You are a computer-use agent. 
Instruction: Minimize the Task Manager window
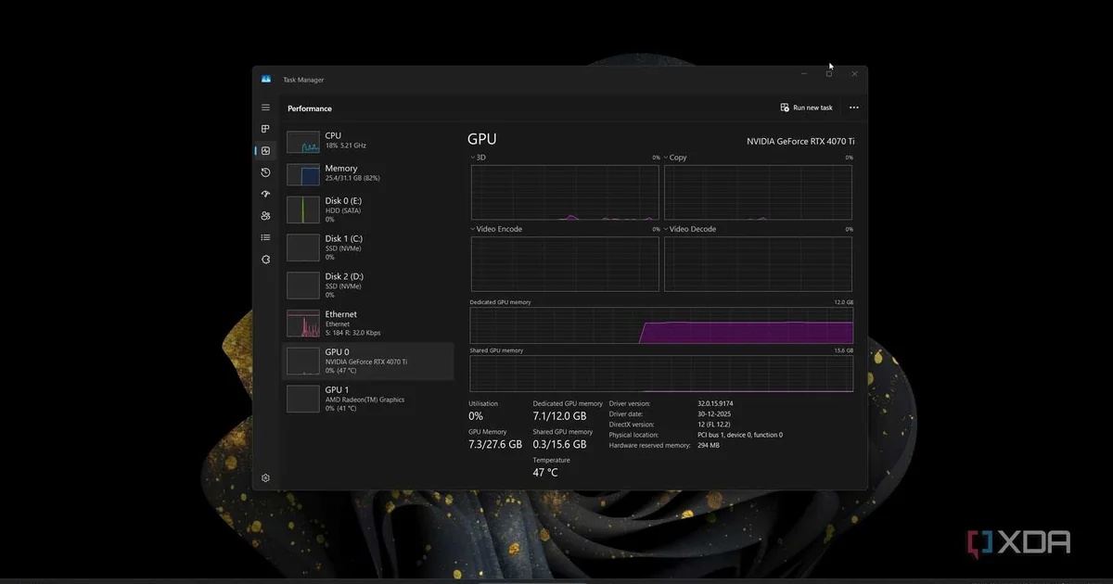804,73
